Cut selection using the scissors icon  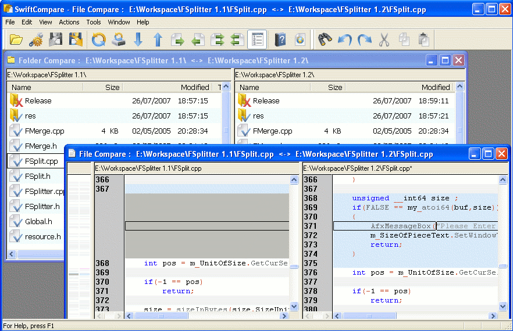[x=384, y=39]
